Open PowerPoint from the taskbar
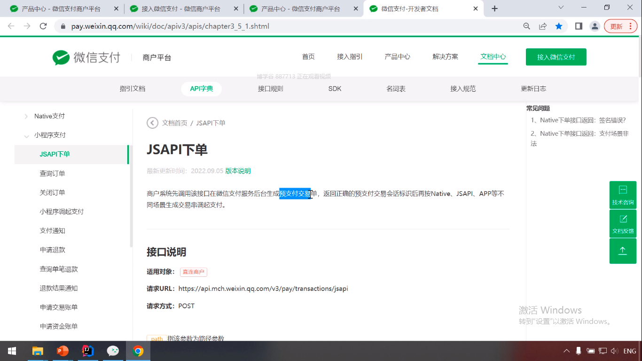Viewport: 642px width, 361px height. 63,351
